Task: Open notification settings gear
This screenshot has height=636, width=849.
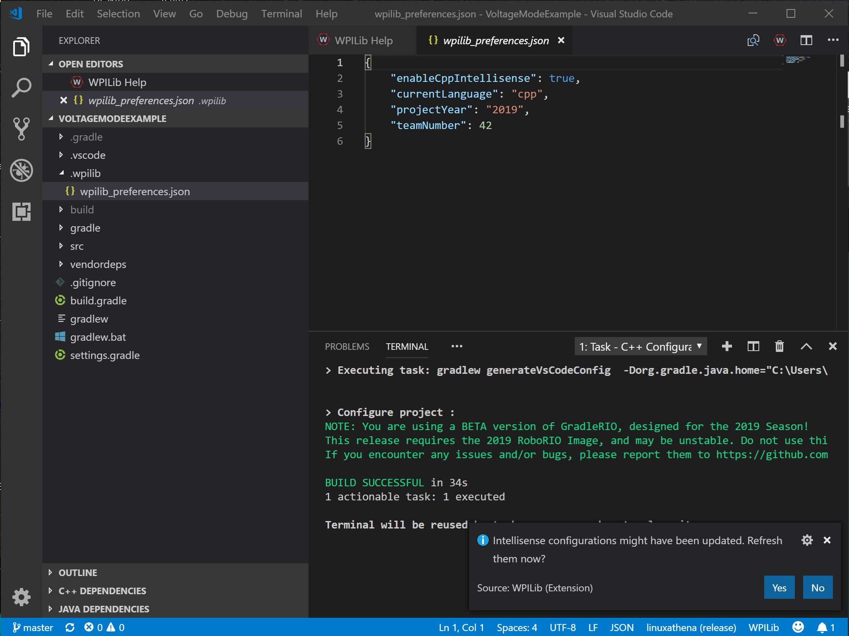Action: [x=807, y=540]
